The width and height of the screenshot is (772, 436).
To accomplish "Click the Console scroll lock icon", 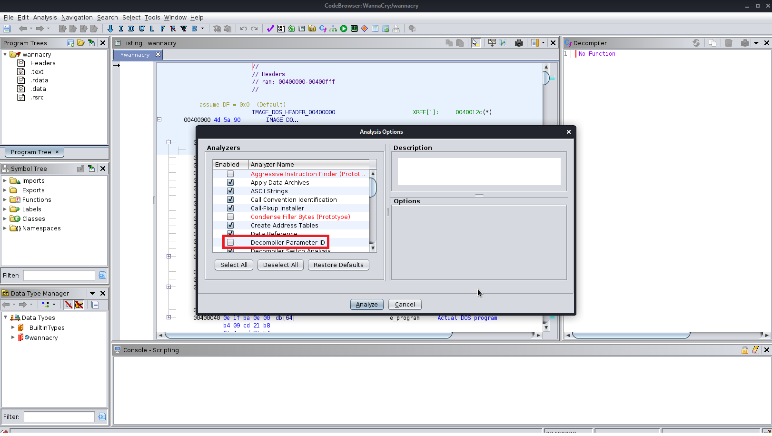I will (745, 350).
